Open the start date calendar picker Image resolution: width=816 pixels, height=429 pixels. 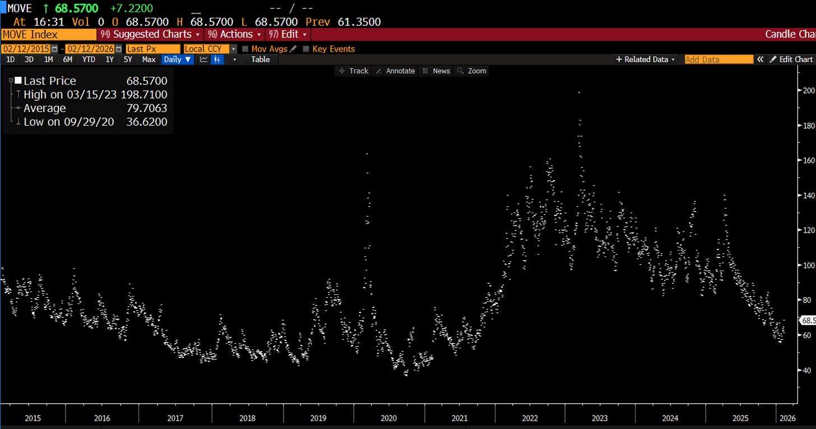(x=54, y=49)
